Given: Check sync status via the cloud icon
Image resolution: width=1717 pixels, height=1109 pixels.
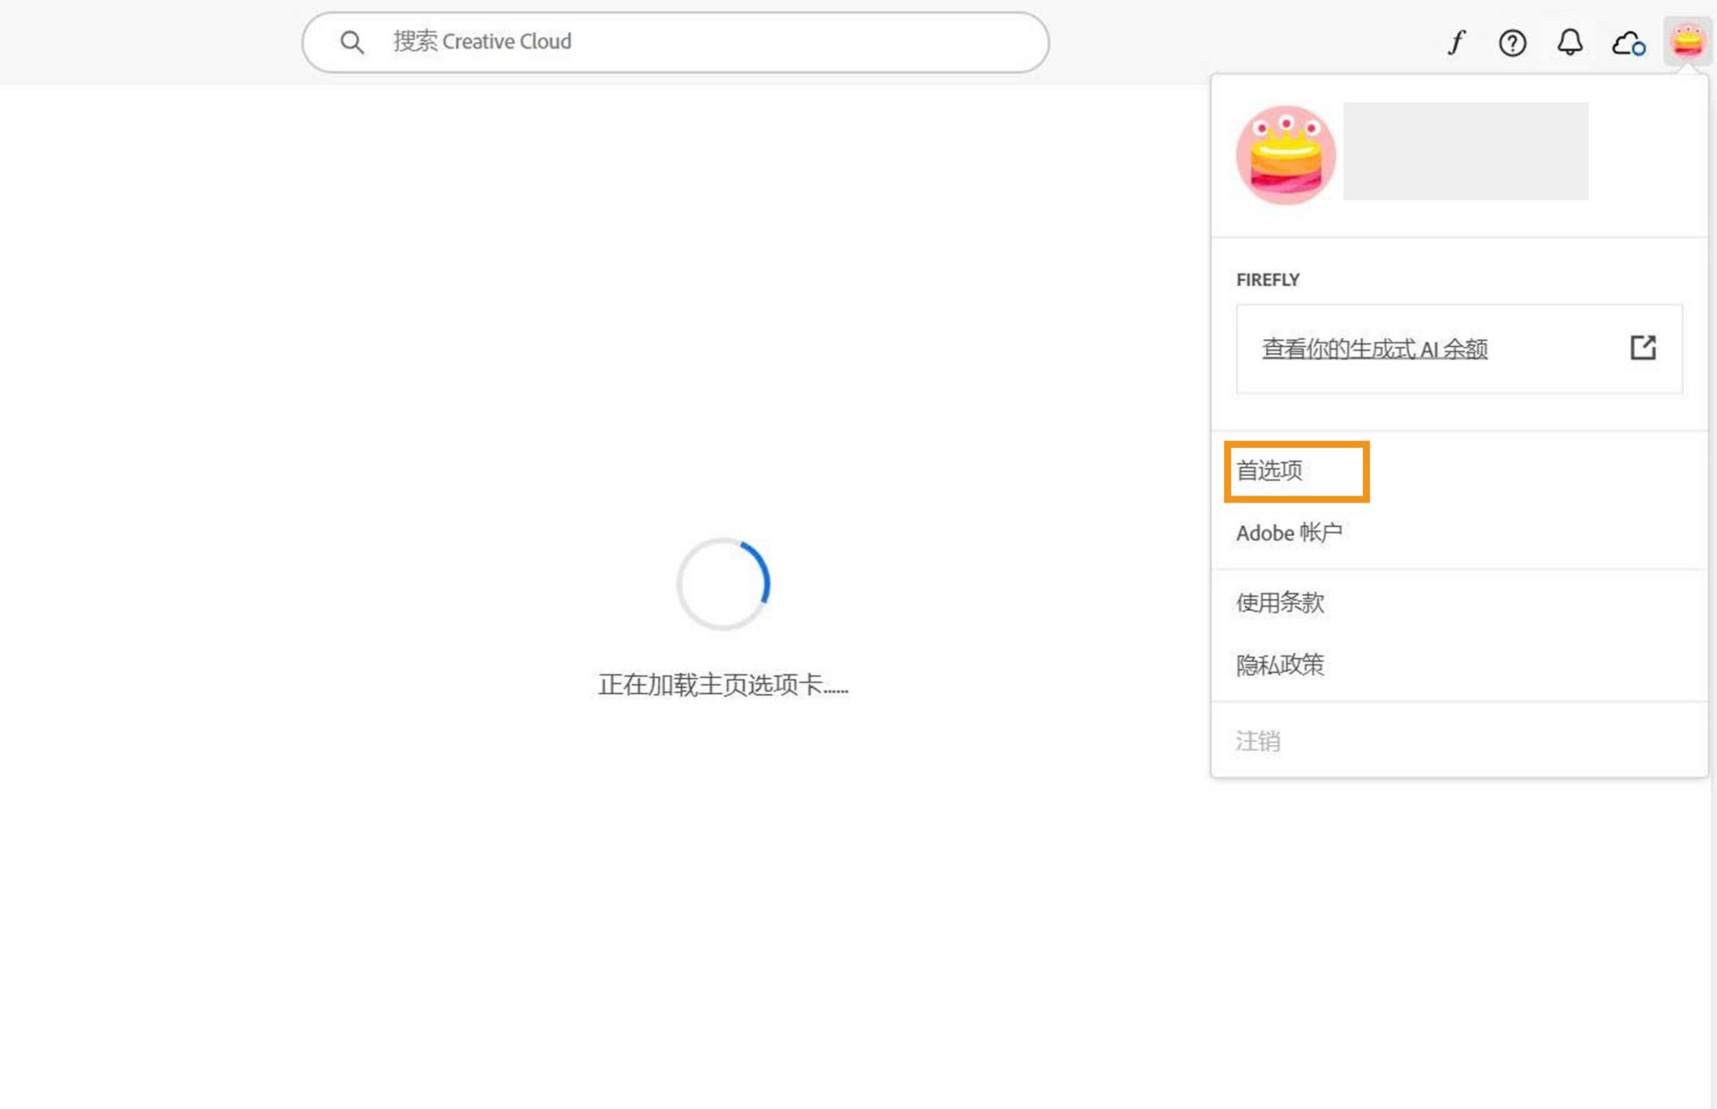Looking at the screenshot, I should click(1628, 42).
